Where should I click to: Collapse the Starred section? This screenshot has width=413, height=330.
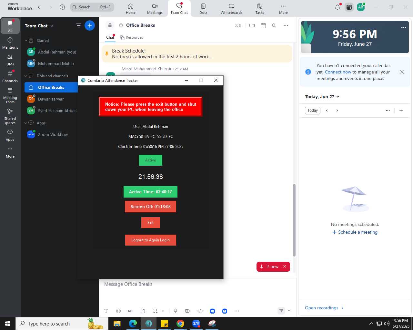(x=26, y=41)
